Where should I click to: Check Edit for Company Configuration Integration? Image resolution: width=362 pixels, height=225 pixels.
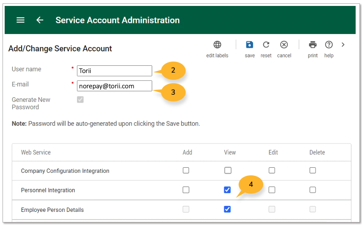coord(272,170)
